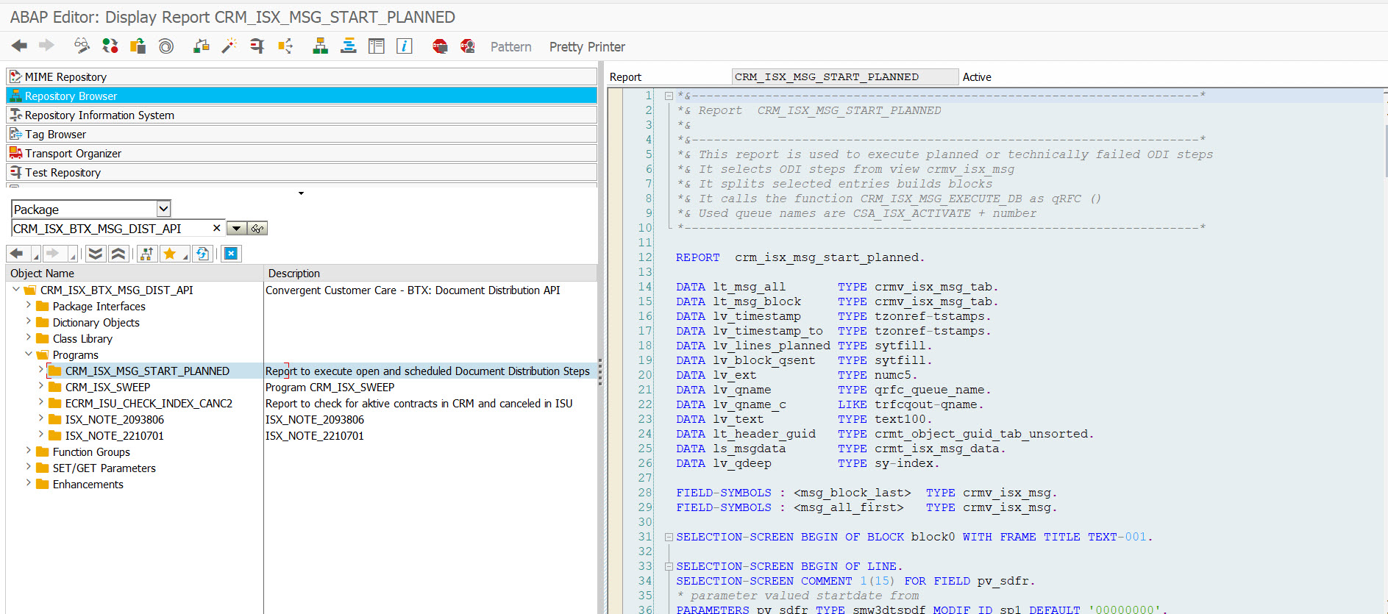Refresh the object list in navigation tree
The width and height of the screenshot is (1388, 614).
pyautogui.click(x=202, y=254)
